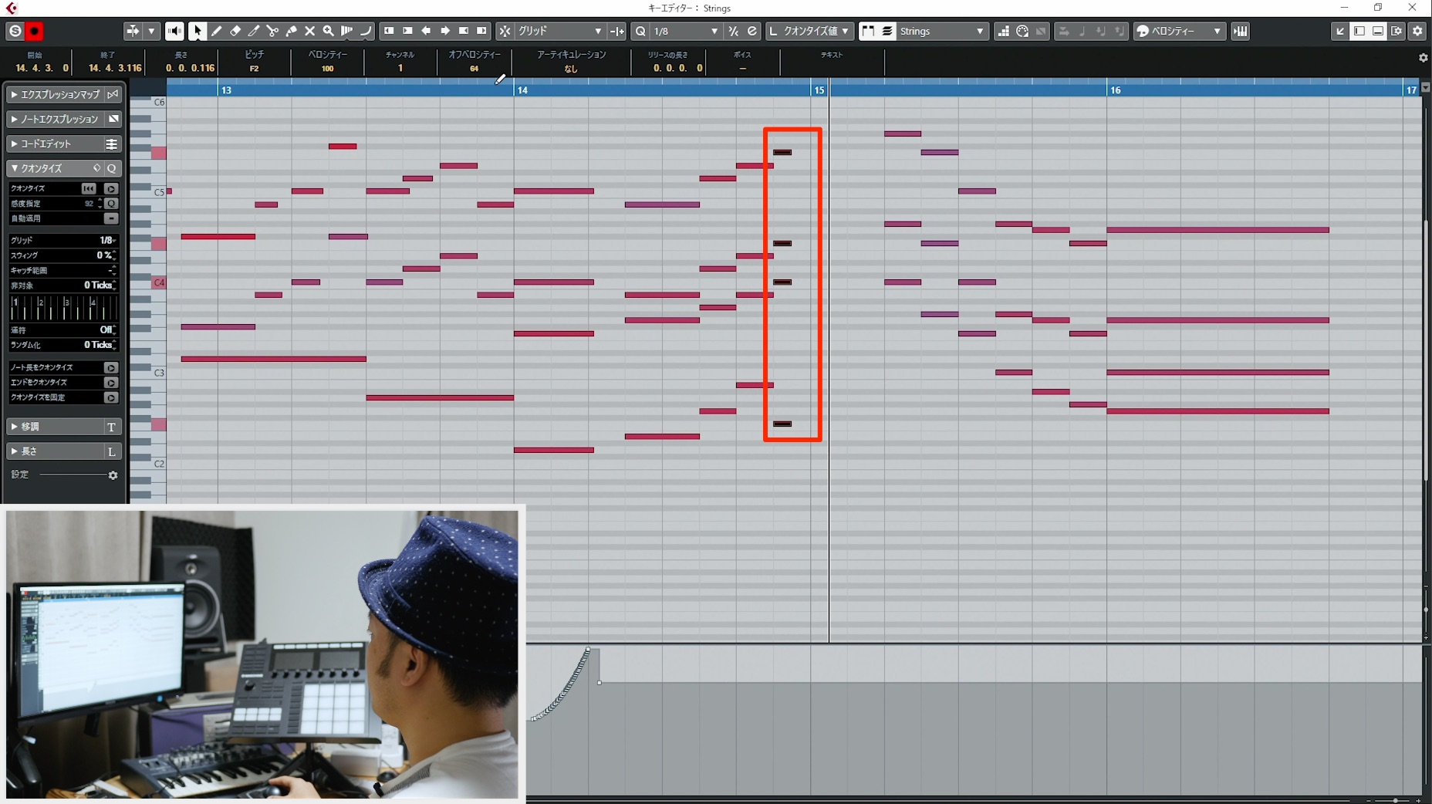Screen dimensions: 1432x804
Task: Click the quantize grid tick display
Action: pos(63,308)
